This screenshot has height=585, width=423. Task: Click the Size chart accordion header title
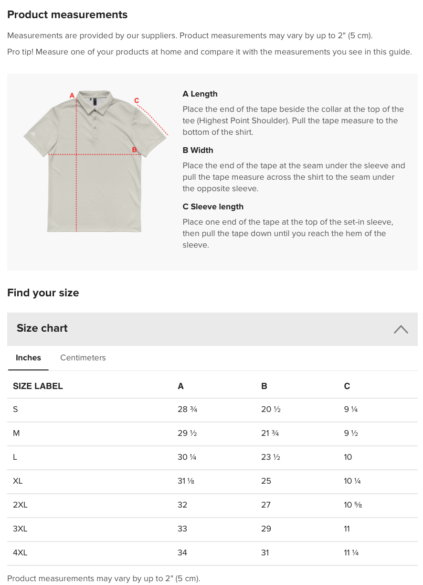(42, 328)
